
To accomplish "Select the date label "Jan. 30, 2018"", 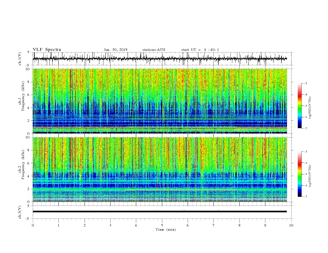I will click(116, 50).
